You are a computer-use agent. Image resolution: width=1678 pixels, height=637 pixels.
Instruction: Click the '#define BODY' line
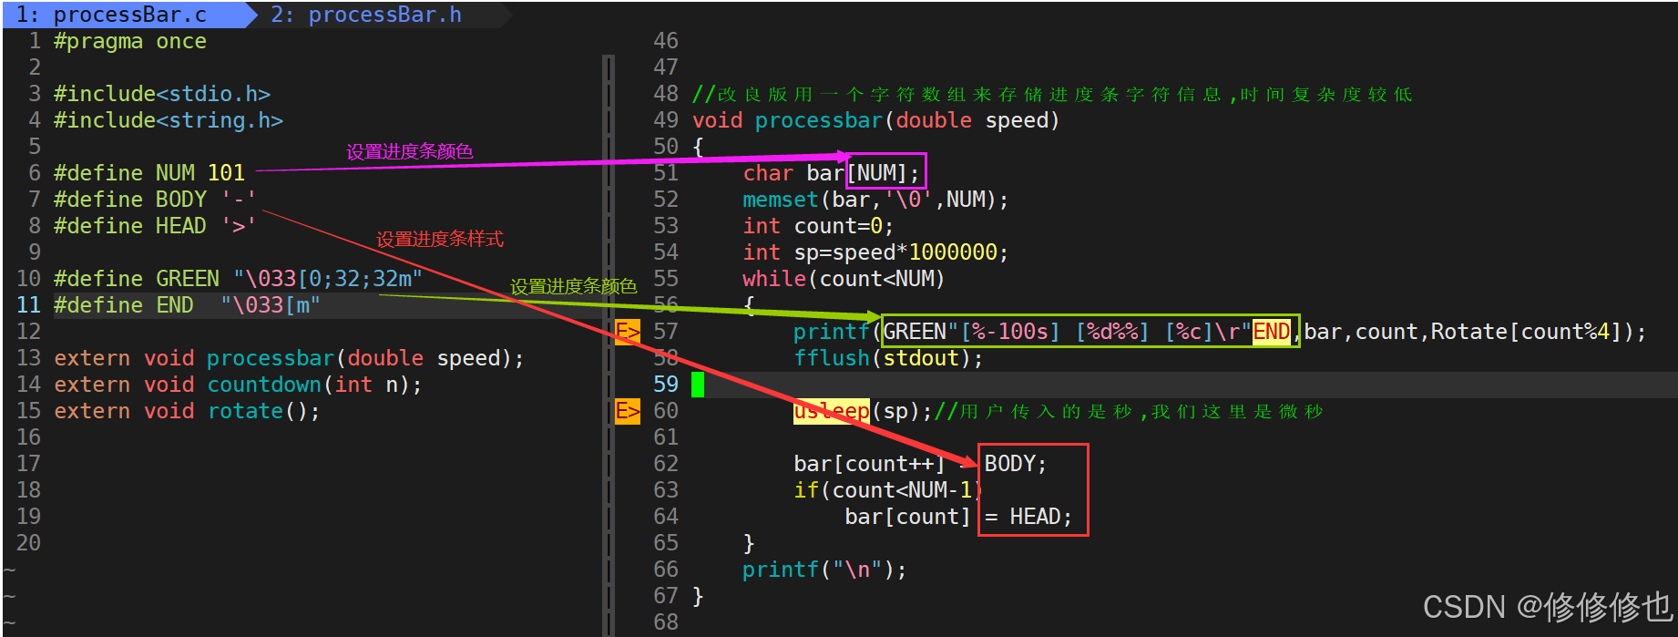156,200
